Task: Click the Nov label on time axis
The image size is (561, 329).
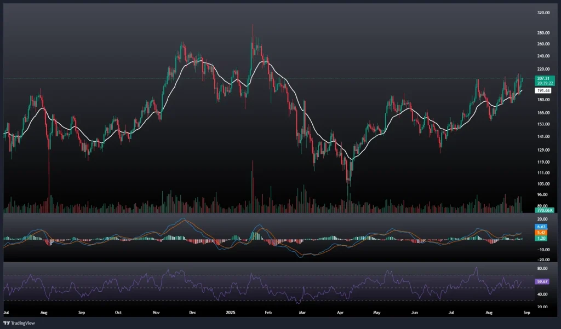Action: coord(156,312)
